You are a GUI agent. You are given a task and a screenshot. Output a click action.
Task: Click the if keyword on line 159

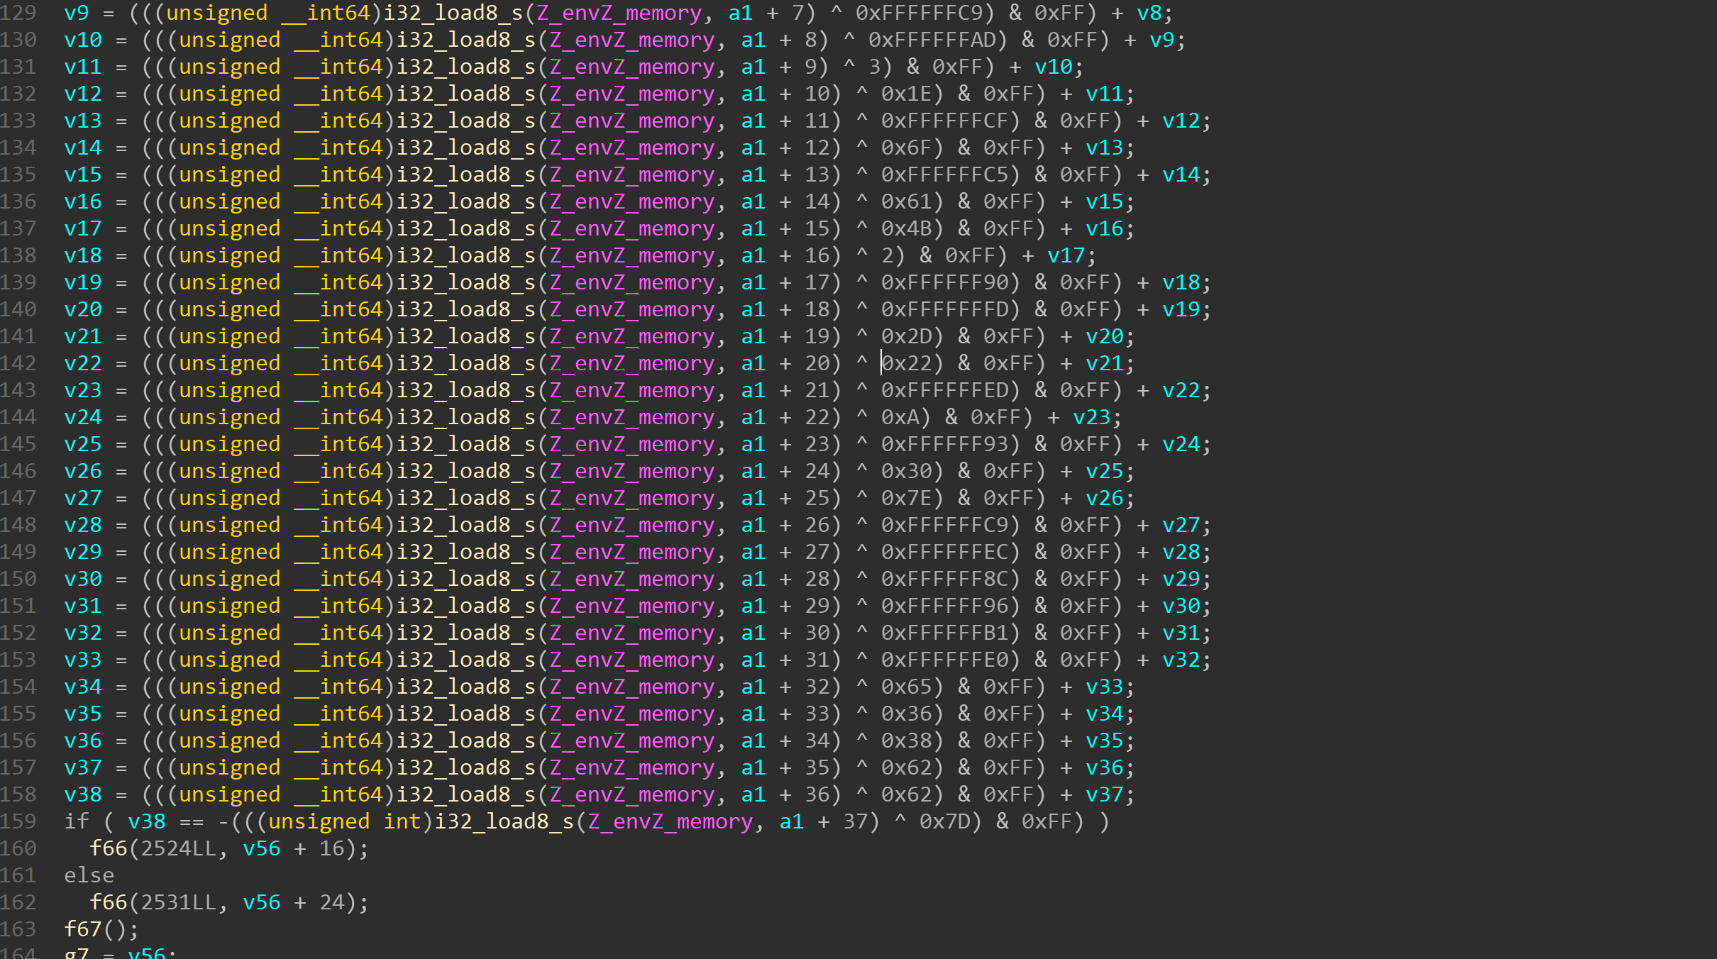coord(77,821)
